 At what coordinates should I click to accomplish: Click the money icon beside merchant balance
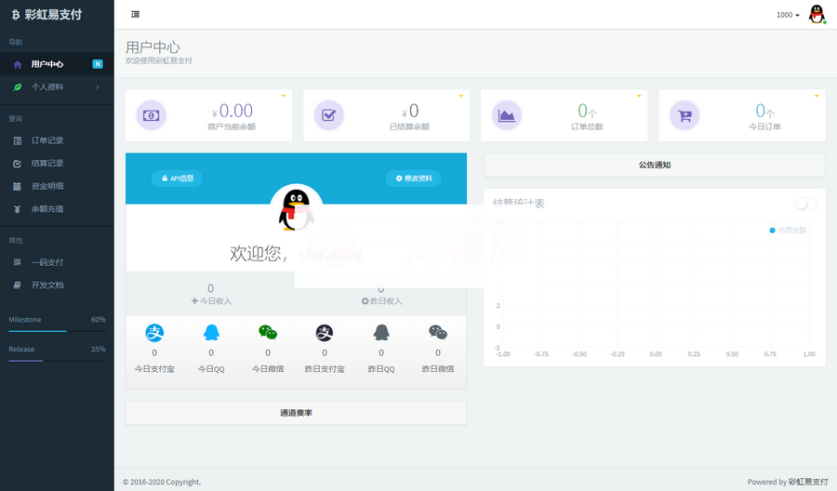152,115
